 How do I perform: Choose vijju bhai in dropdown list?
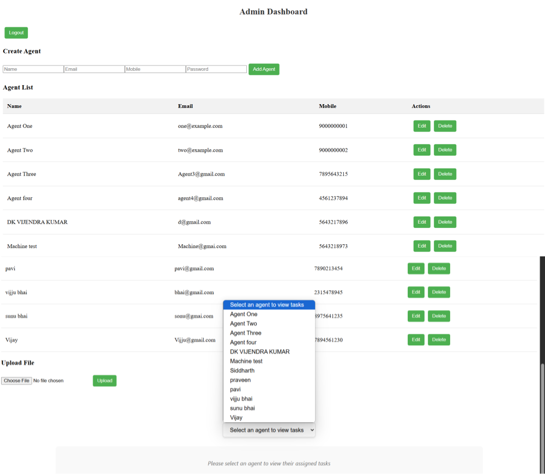pyautogui.click(x=269, y=399)
